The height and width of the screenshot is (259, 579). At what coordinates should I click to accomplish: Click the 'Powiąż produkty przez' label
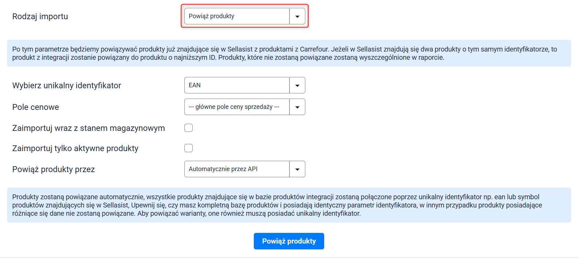(x=54, y=169)
